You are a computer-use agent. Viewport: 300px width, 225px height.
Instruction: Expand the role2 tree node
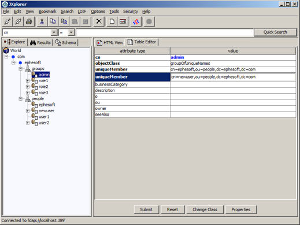coord(28,87)
